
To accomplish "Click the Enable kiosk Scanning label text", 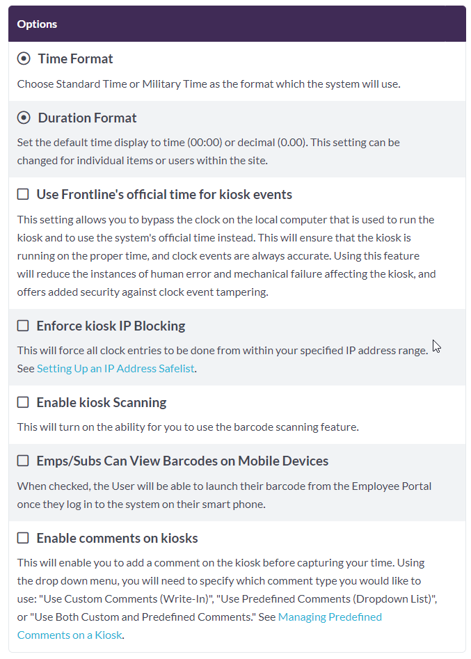I will [x=102, y=402].
